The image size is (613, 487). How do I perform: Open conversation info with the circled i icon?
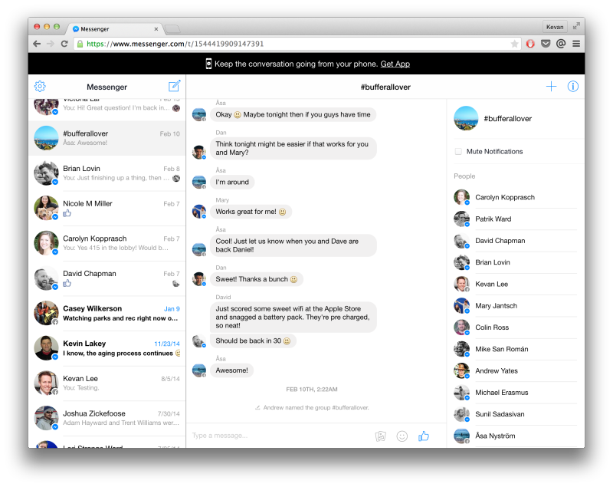click(572, 86)
